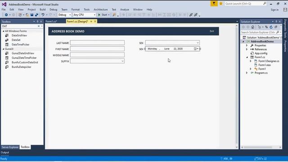Open the Diagnostic Tools side tab
Screen dimensions: 288x162
(x=285, y=28)
